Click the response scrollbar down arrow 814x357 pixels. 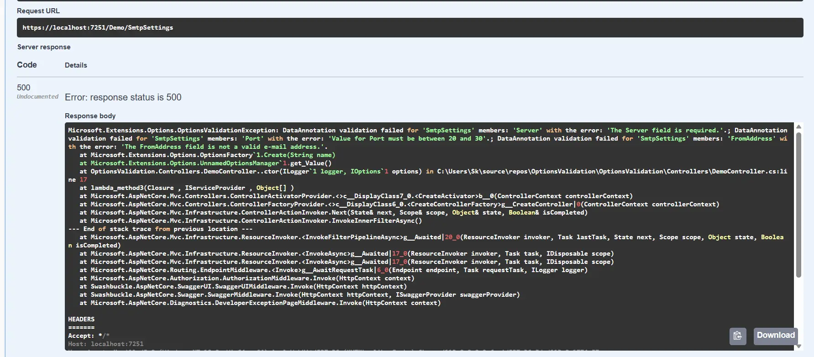pos(798,346)
